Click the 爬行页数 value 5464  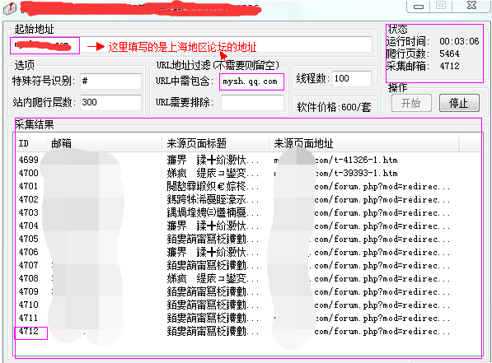[x=449, y=54]
